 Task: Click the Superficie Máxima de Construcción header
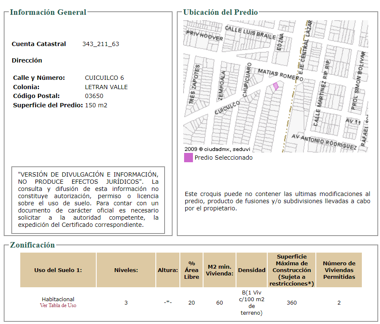click(291, 270)
